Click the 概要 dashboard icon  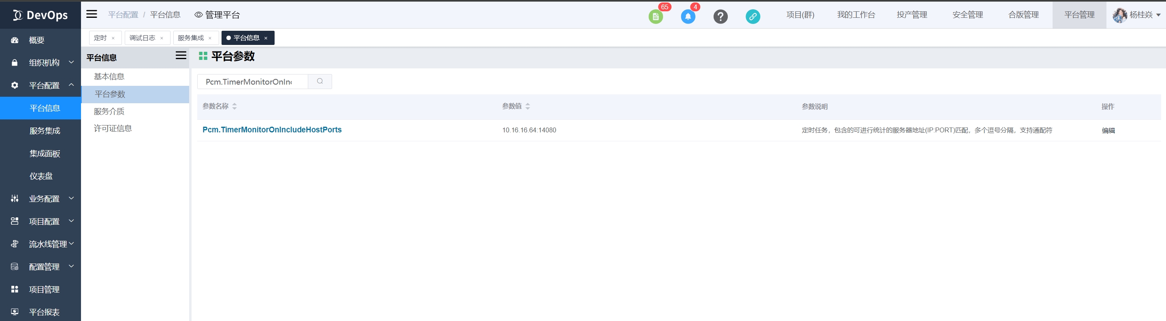15,40
